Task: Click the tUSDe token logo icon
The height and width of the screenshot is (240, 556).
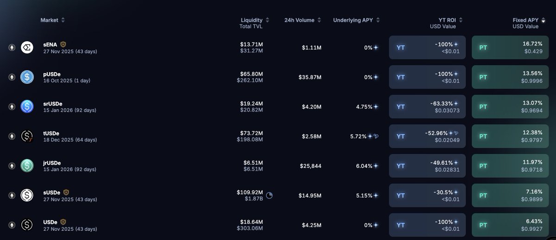Action: pos(27,136)
